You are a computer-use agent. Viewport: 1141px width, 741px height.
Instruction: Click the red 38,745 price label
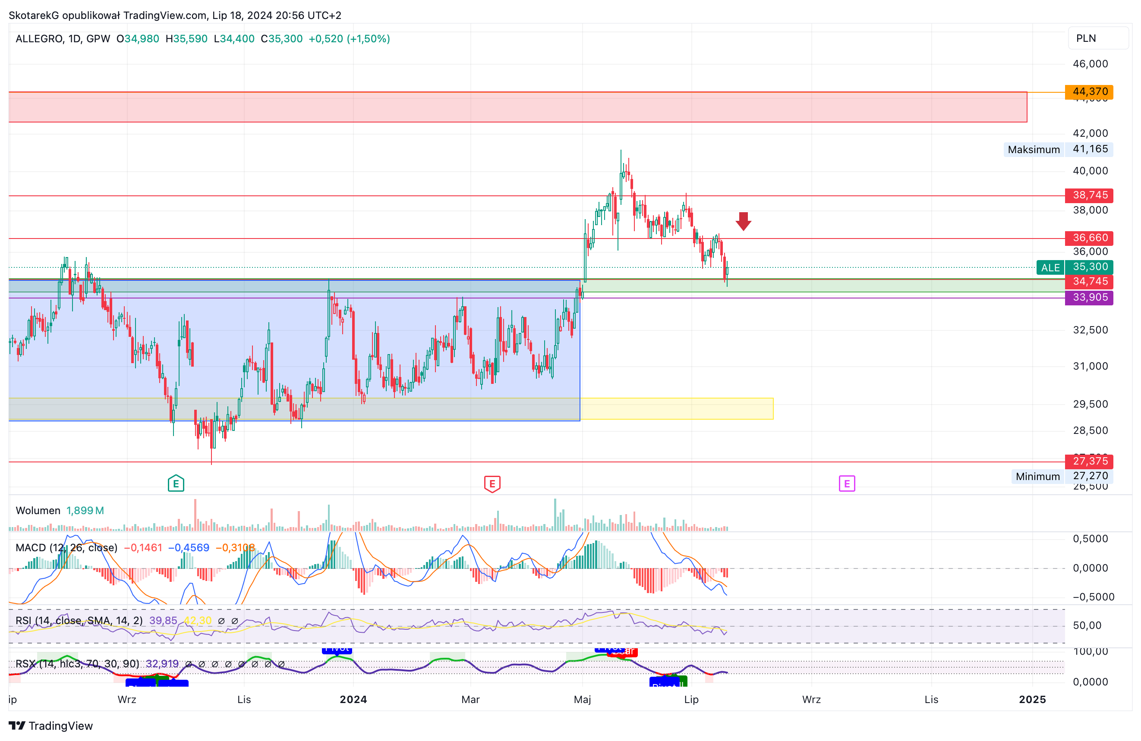[1089, 195]
